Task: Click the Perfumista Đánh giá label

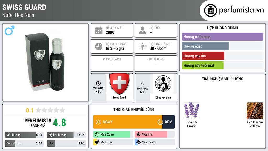Action: (38, 123)
